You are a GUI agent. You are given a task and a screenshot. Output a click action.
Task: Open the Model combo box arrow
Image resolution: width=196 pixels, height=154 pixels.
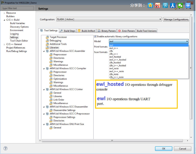coord(187,41)
